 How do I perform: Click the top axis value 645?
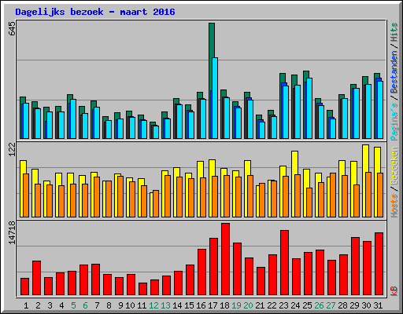(13, 29)
